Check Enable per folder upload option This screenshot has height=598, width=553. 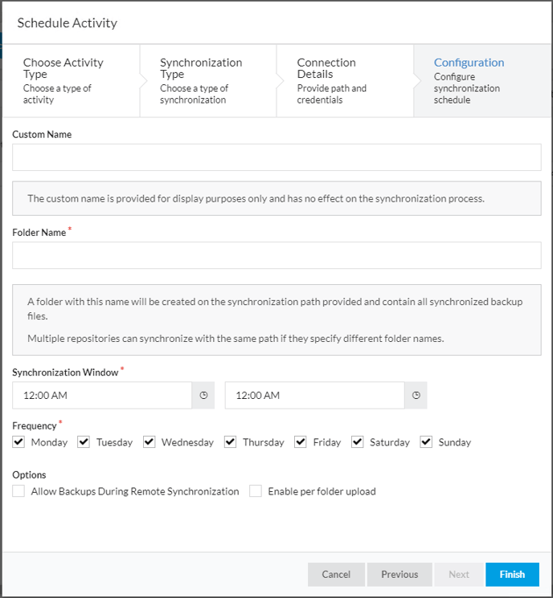click(x=256, y=490)
